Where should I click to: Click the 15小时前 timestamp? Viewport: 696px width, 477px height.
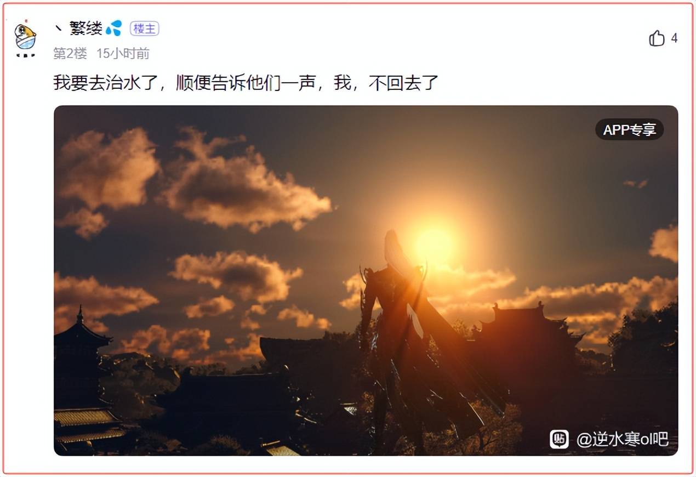[x=123, y=53]
